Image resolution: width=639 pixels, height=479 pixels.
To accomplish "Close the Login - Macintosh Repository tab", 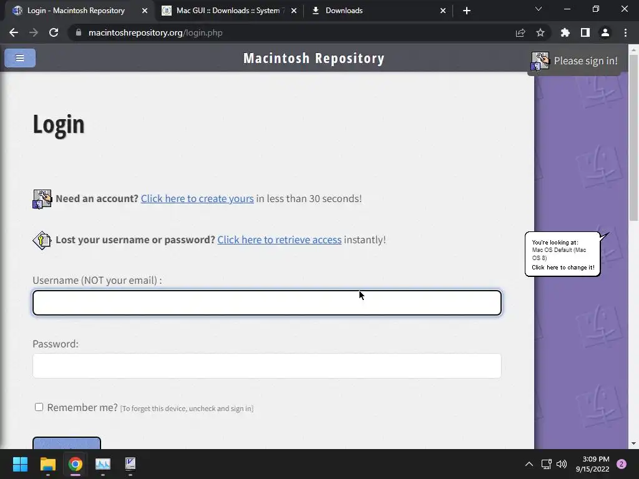I will pyautogui.click(x=145, y=11).
